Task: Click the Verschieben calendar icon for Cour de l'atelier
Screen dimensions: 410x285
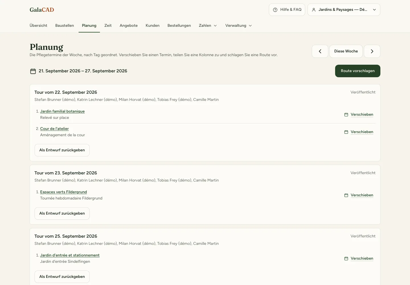Action: click(346, 132)
